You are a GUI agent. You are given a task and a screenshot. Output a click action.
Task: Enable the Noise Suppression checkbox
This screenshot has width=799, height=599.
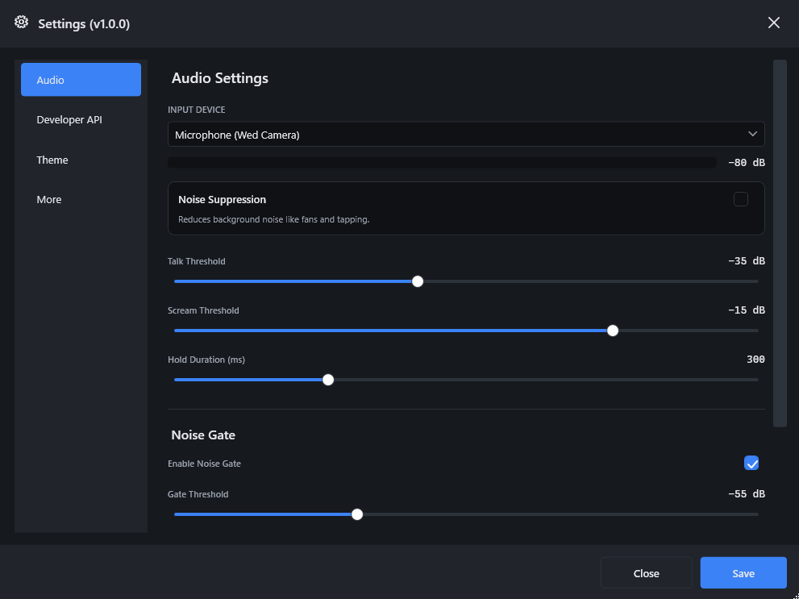pos(741,199)
